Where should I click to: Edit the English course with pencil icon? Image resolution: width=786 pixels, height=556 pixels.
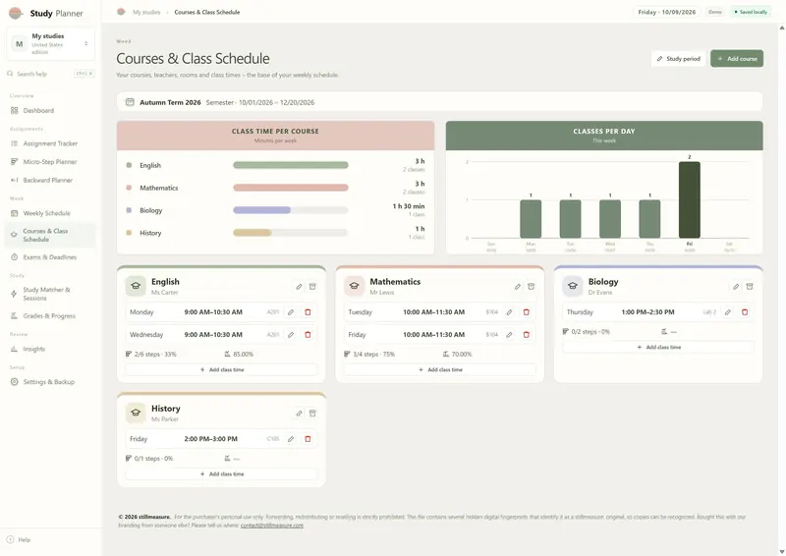299,287
